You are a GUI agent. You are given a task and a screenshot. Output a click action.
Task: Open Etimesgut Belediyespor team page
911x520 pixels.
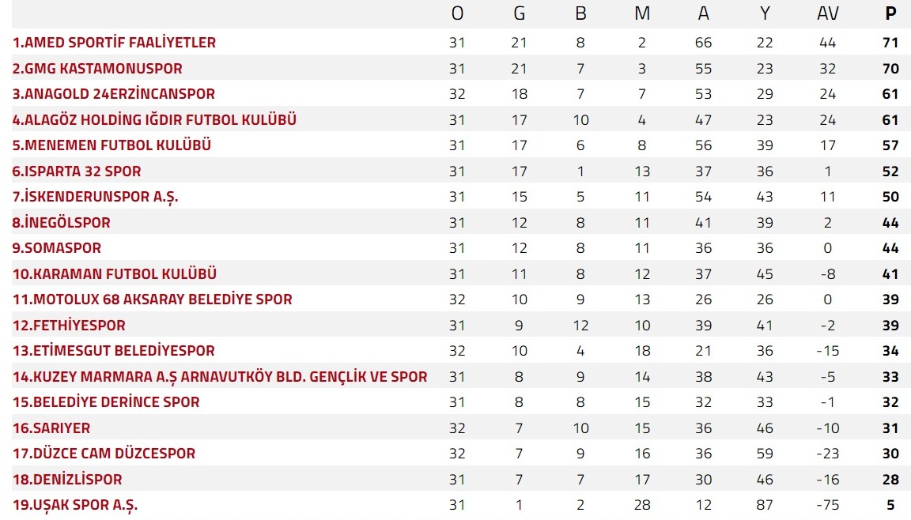click(114, 351)
